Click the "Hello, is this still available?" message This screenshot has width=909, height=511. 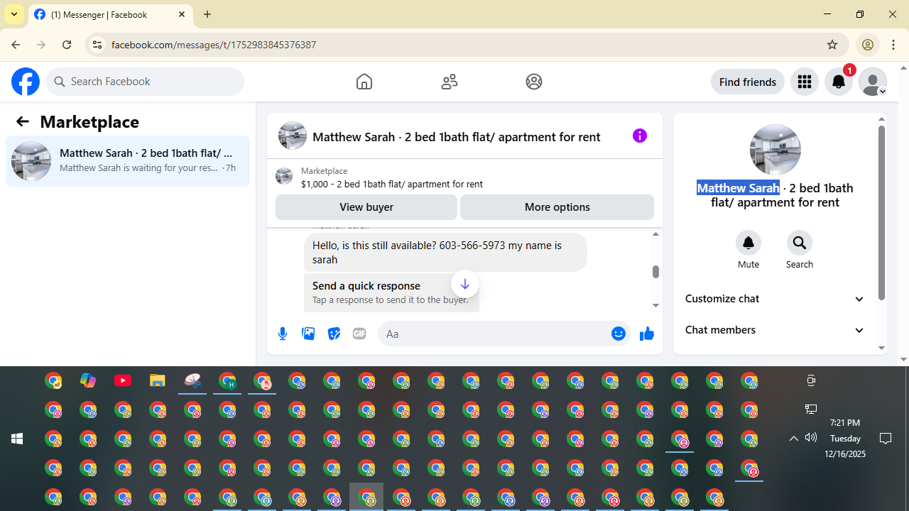(x=445, y=253)
